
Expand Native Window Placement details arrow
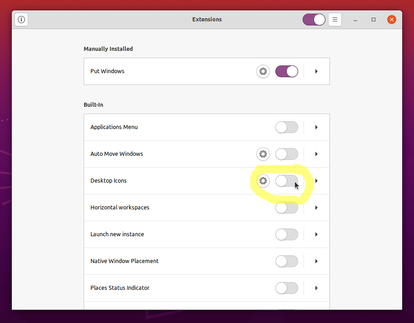tap(316, 261)
